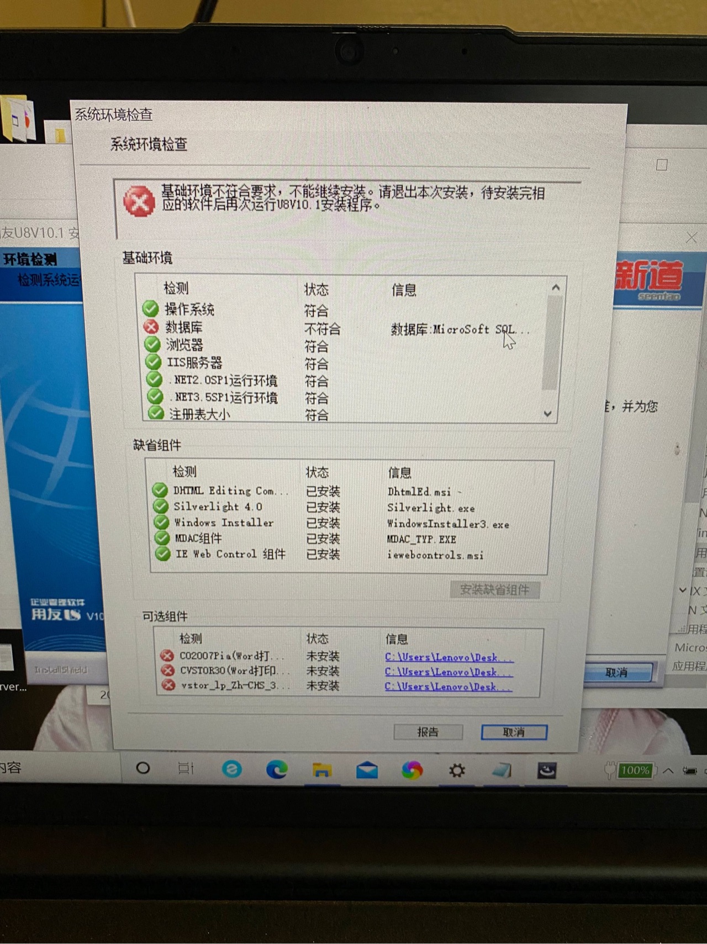This screenshot has width=707, height=944.
Task: Click the check icon for MDAC组件
Action: 162,538
